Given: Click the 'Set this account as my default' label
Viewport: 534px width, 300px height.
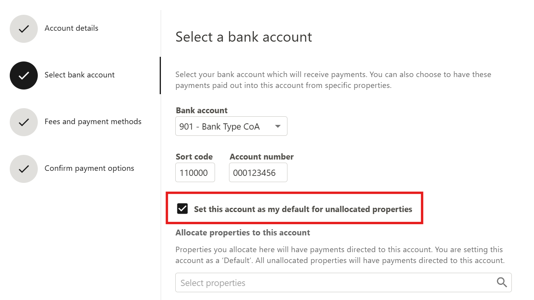Looking at the screenshot, I should [303, 209].
